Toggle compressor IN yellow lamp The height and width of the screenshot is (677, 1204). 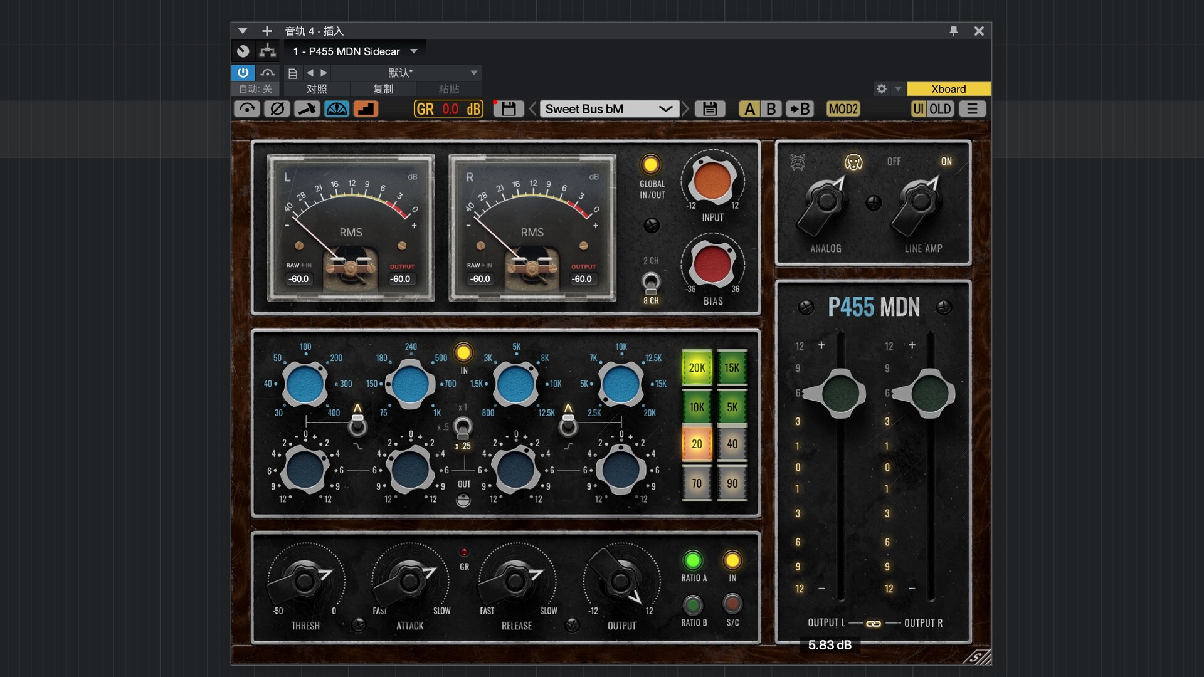pos(732,560)
